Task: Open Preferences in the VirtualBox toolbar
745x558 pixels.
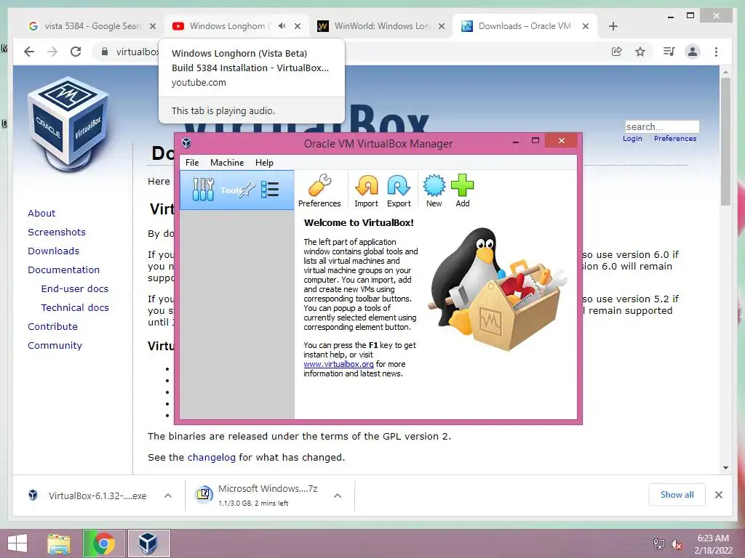Action: [x=319, y=191]
